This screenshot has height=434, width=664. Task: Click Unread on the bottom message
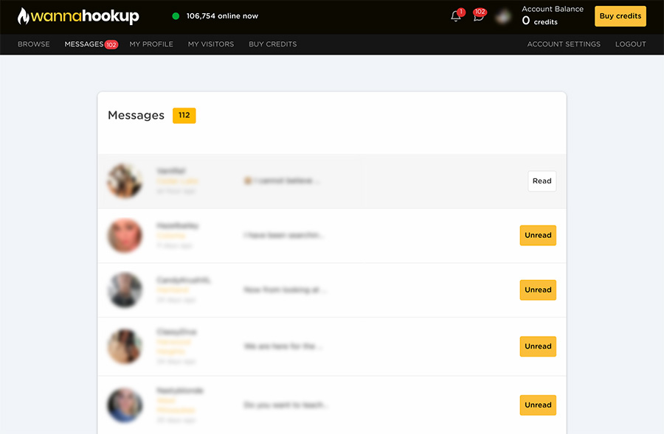(x=537, y=405)
